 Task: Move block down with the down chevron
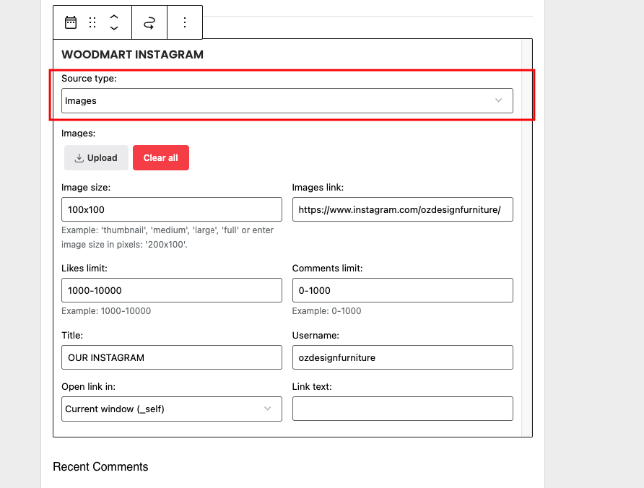114,28
